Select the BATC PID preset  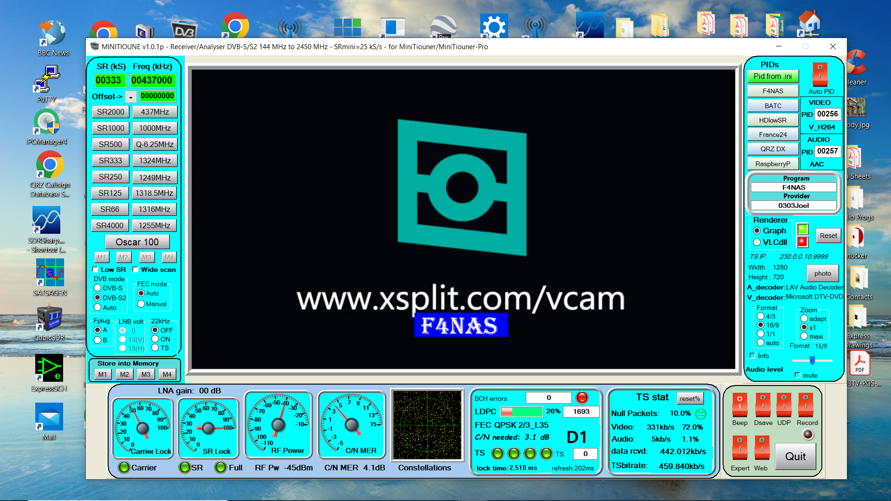[x=773, y=106]
